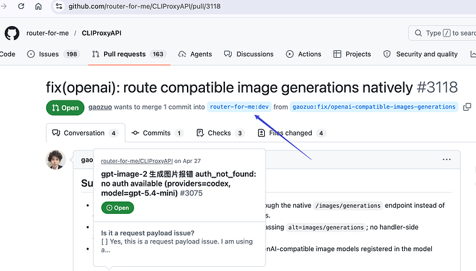Click the browser forward arrow
The height and width of the screenshot is (271, 476).
coord(3,6)
